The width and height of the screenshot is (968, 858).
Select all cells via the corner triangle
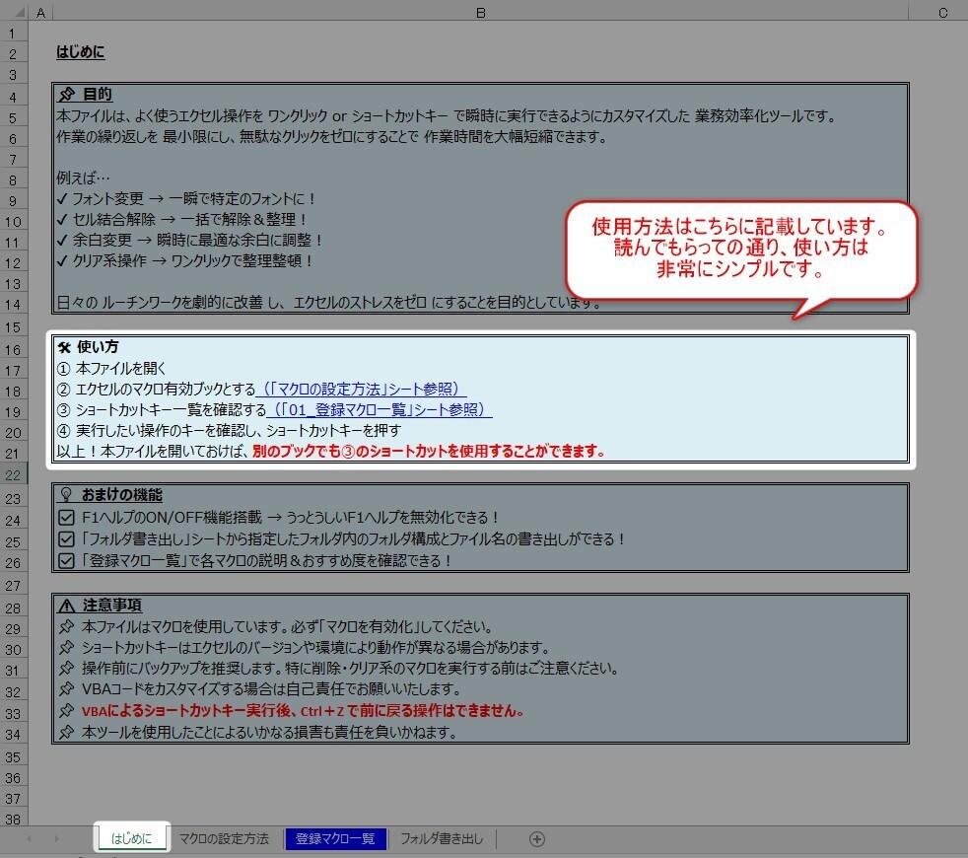click(x=18, y=12)
